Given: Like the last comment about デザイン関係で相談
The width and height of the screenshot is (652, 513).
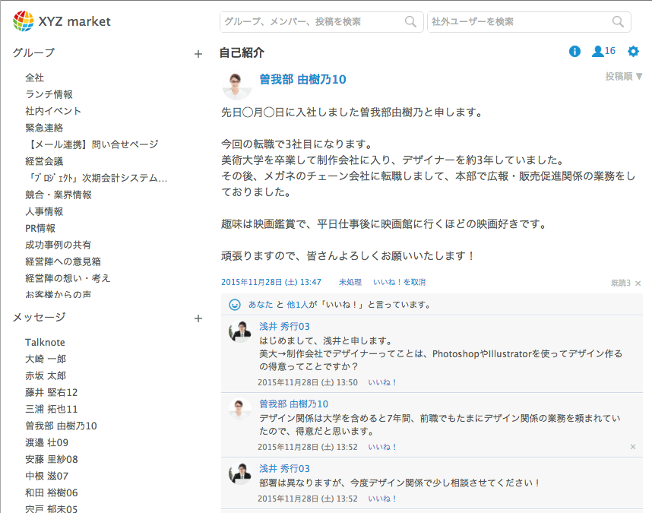Looking at the screenshot, I should [382, 499].
